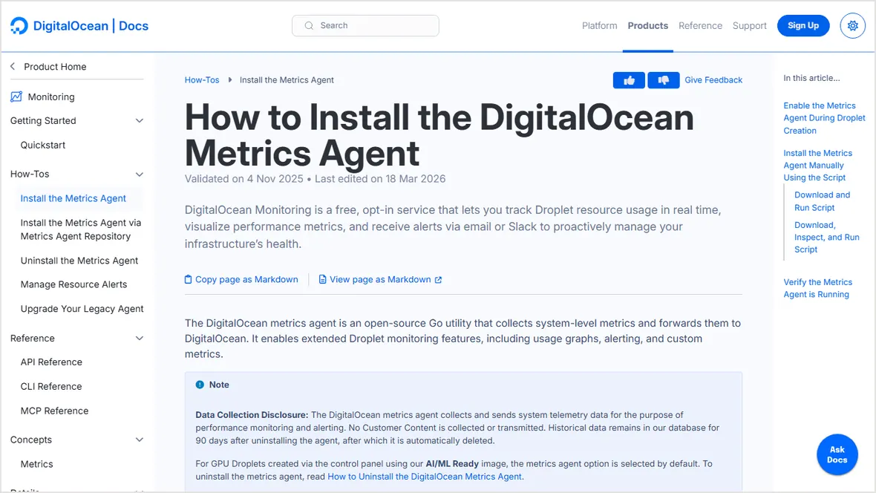The height and width of the screenshot is (493, 876).
Task: Click the clipboard icon for Copy page
Action: point(189,279)
